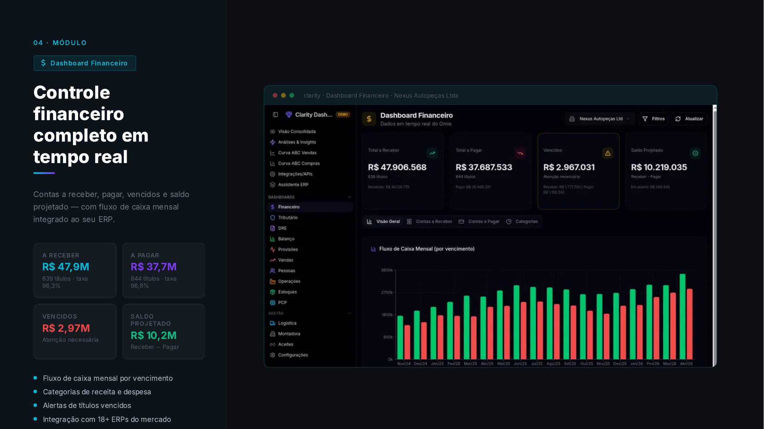Click the Configurações gear icon
This screenshot has height=429, width=764.
pyautogui.click(x=272, y=355)
